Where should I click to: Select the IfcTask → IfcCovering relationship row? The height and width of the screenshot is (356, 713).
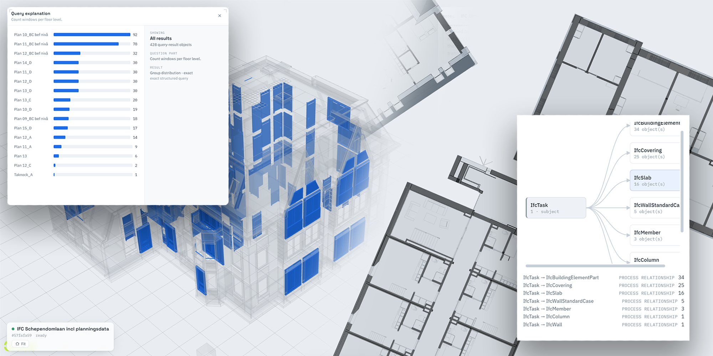click(604, 286)
